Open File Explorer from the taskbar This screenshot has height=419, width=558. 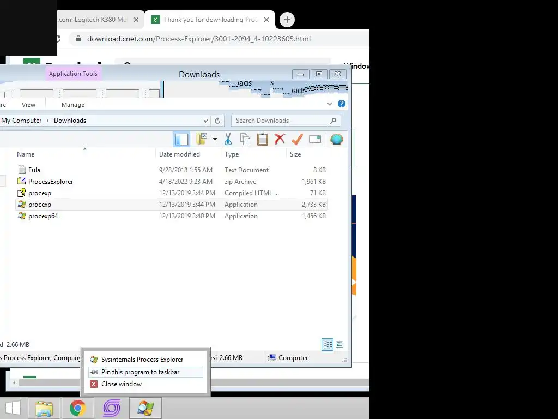click(x=44, y=408)
